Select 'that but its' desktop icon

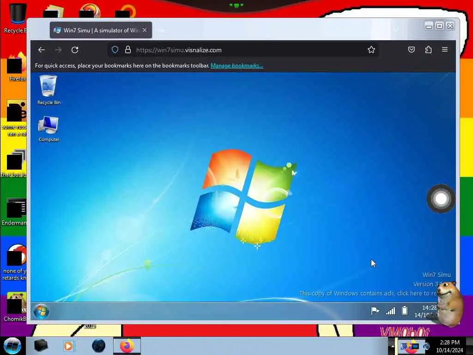click(14, 164)
